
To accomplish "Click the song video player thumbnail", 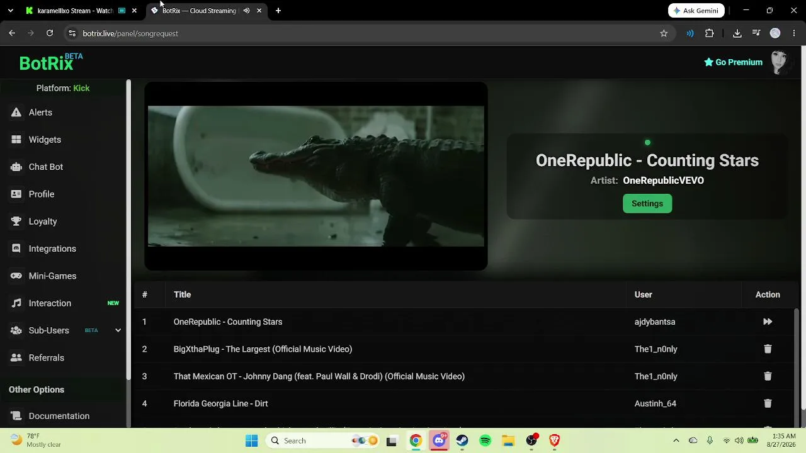I will tap(316, 176).
